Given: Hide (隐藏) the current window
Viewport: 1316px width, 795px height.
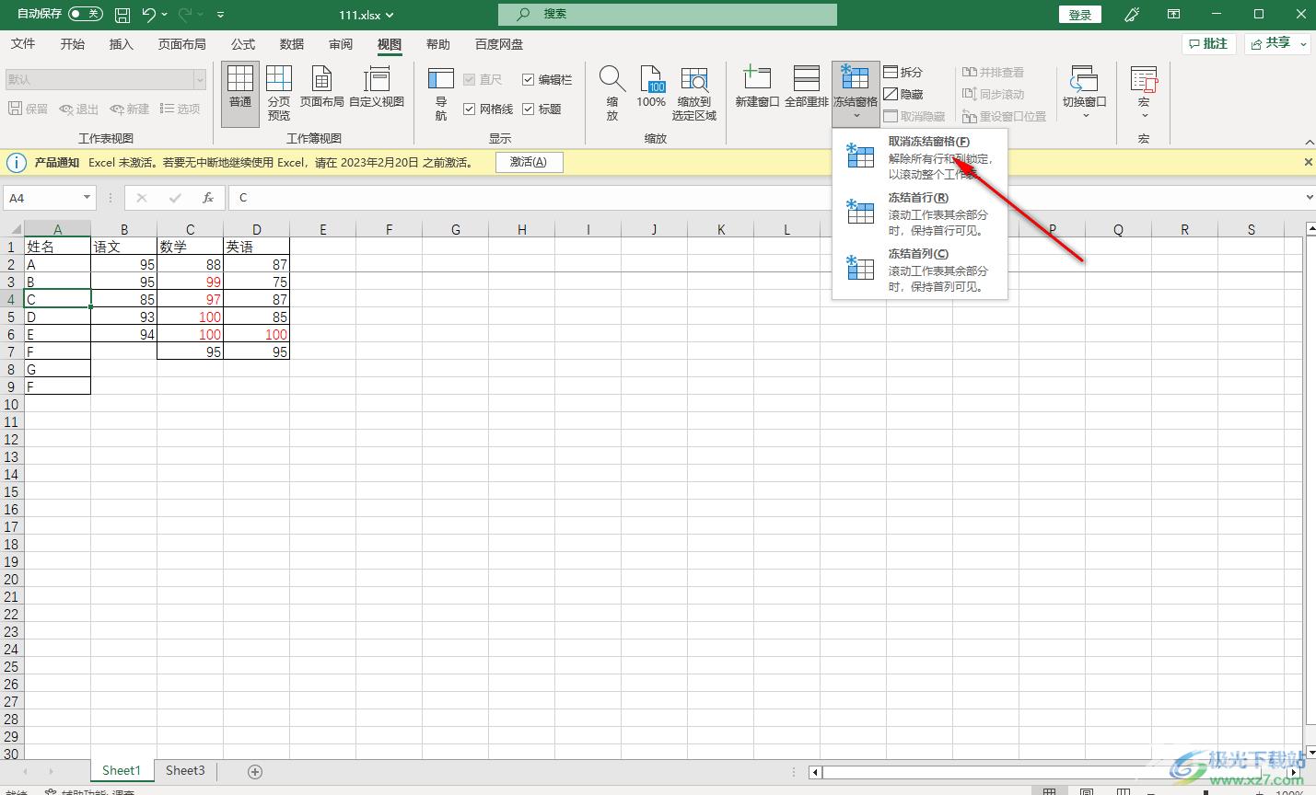Looking at the screenshot, I should (x=903, y=94).
